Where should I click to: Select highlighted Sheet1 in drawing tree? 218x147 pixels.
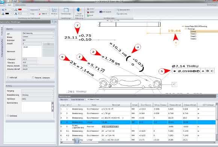point(193,31)
